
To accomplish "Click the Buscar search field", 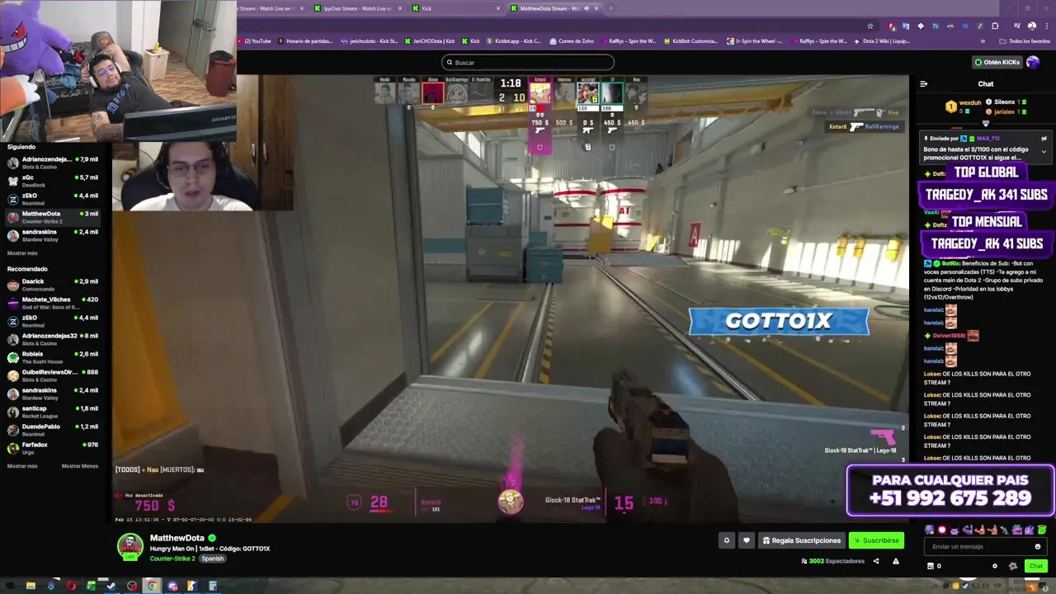I will tap(528, 62).
